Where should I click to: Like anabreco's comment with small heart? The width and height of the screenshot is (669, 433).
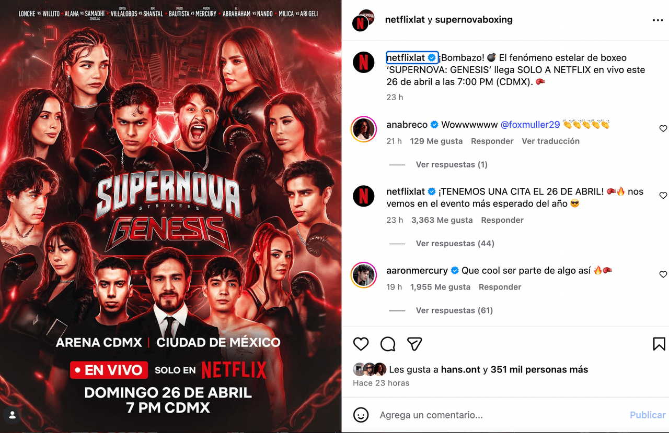pyautogui.click(x=663, y=129)
